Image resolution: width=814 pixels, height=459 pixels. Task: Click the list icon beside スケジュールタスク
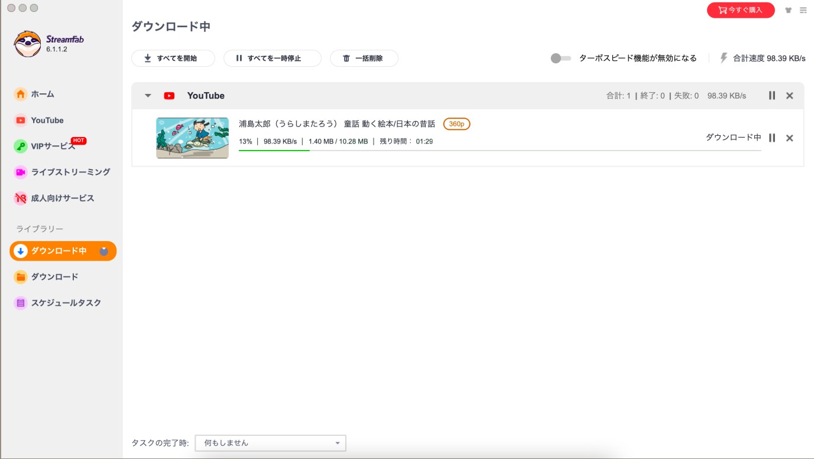(21, 302)
